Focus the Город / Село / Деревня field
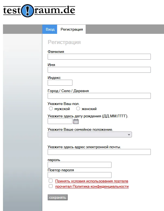The height and width of the screenshot is (211, 164). [x=99, y=96]
